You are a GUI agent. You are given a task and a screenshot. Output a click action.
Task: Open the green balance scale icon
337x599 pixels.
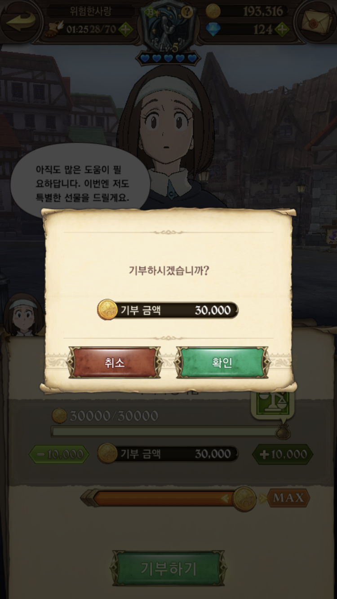point(273,402)
